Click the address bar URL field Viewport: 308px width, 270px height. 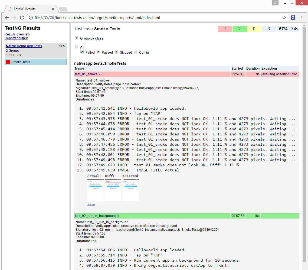pyautogui.click(x=157, y=18)
